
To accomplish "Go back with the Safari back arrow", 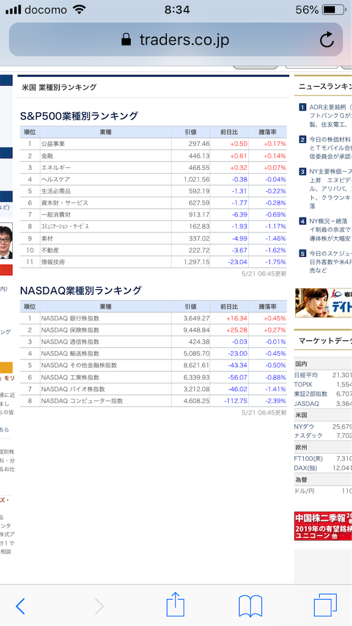I will click(20, 606).
